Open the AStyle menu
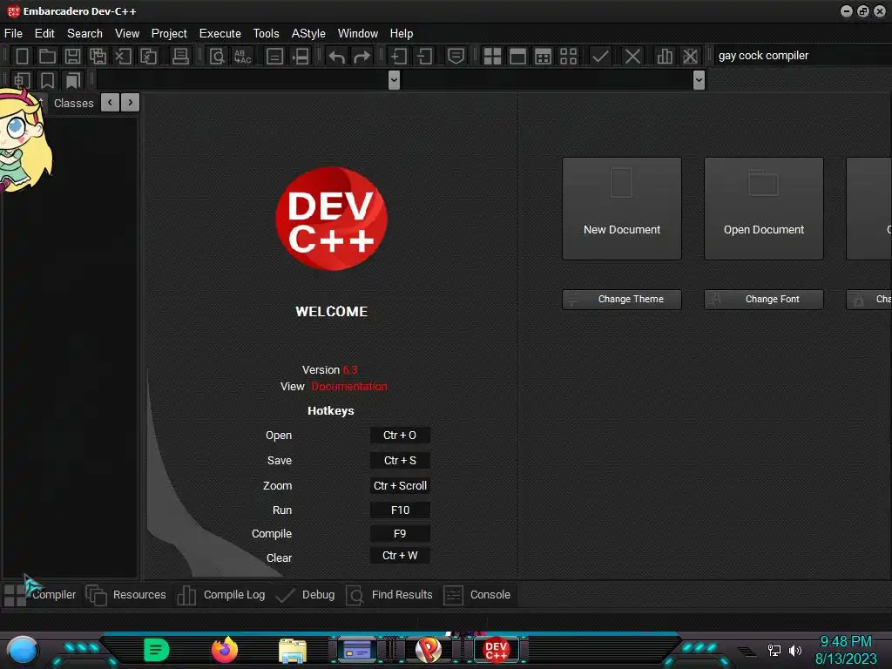Image resolution: width=892 pixels, height=669 pixels. (308, 34)
